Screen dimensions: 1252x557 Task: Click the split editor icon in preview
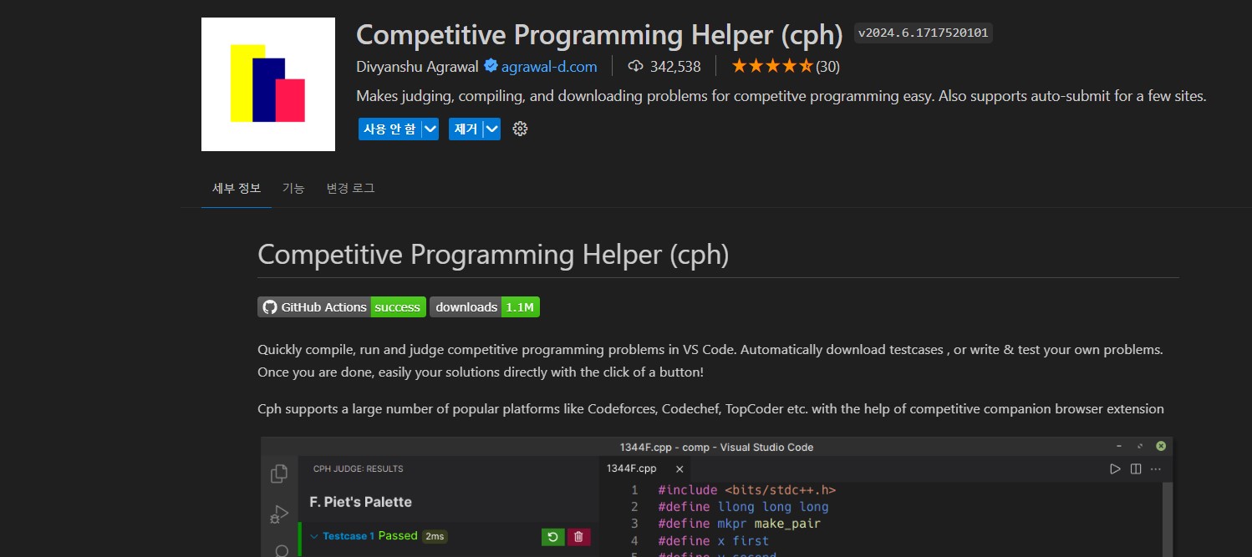point(1136,469)
